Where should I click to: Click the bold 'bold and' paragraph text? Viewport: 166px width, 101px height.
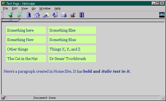(92, 71)
